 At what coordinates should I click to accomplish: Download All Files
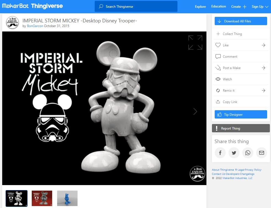[240, 21]
